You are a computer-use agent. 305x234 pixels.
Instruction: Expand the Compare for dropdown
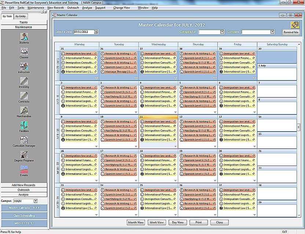click(x=222, y=32)
